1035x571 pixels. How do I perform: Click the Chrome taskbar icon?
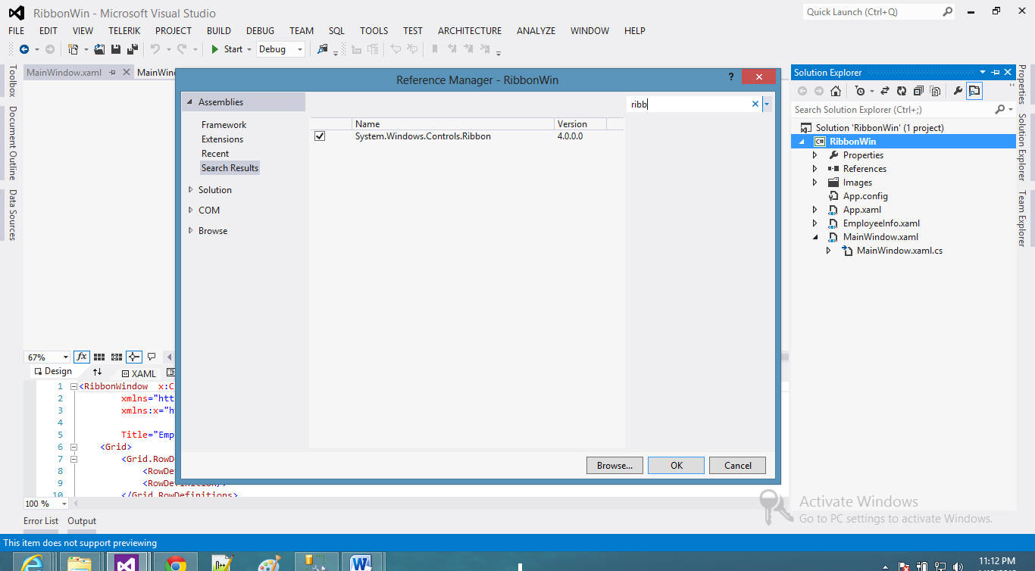[176, 562]
